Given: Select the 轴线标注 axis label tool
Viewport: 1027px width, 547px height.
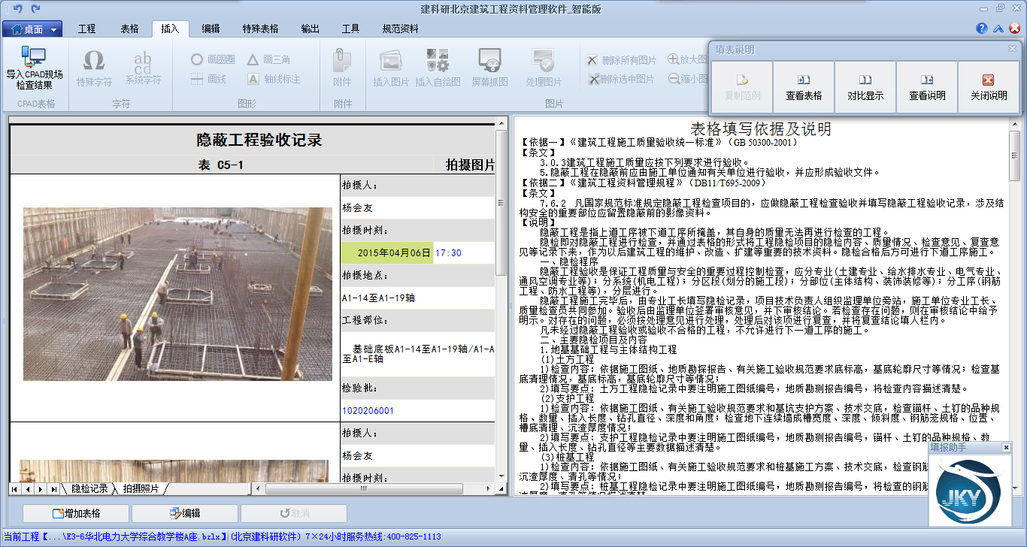Looking at the screenshot, I should [x=274, y=79].
